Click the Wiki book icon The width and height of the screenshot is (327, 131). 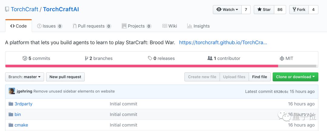[x=164, y=26]
